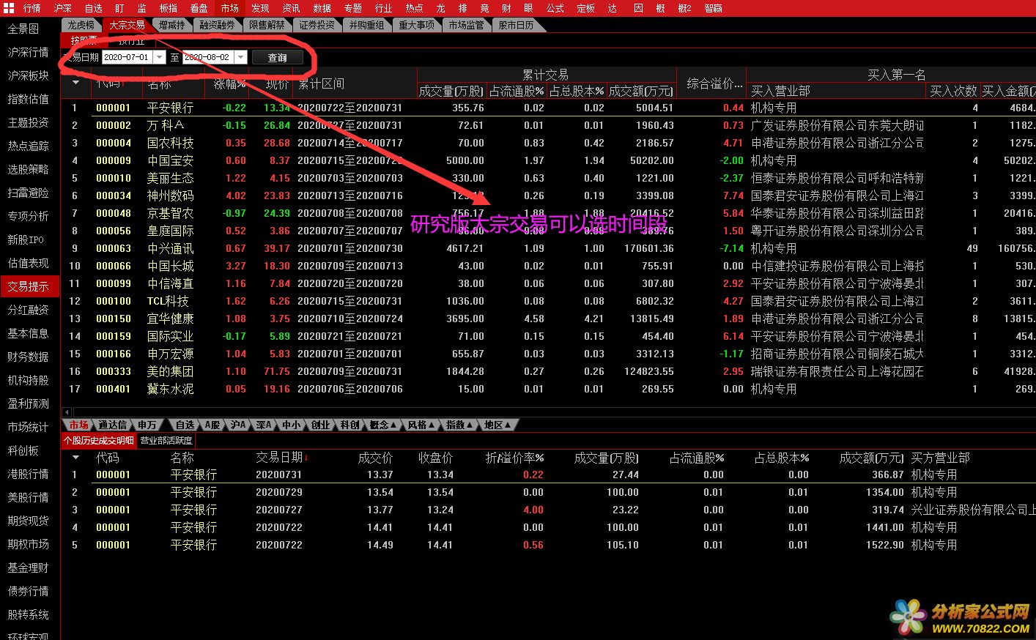Select 交易提示 in the left sidebar
The height and width of the screenshot is (640, 1036).
28,286
